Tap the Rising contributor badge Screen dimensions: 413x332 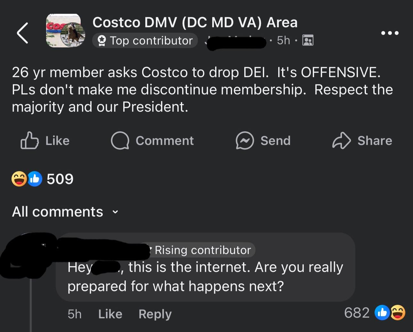(202, 250)
